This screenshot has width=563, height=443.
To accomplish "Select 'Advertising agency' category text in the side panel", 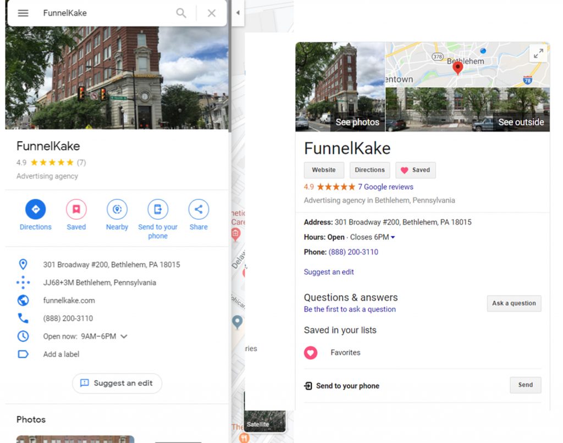I will [x=47, y=176].
